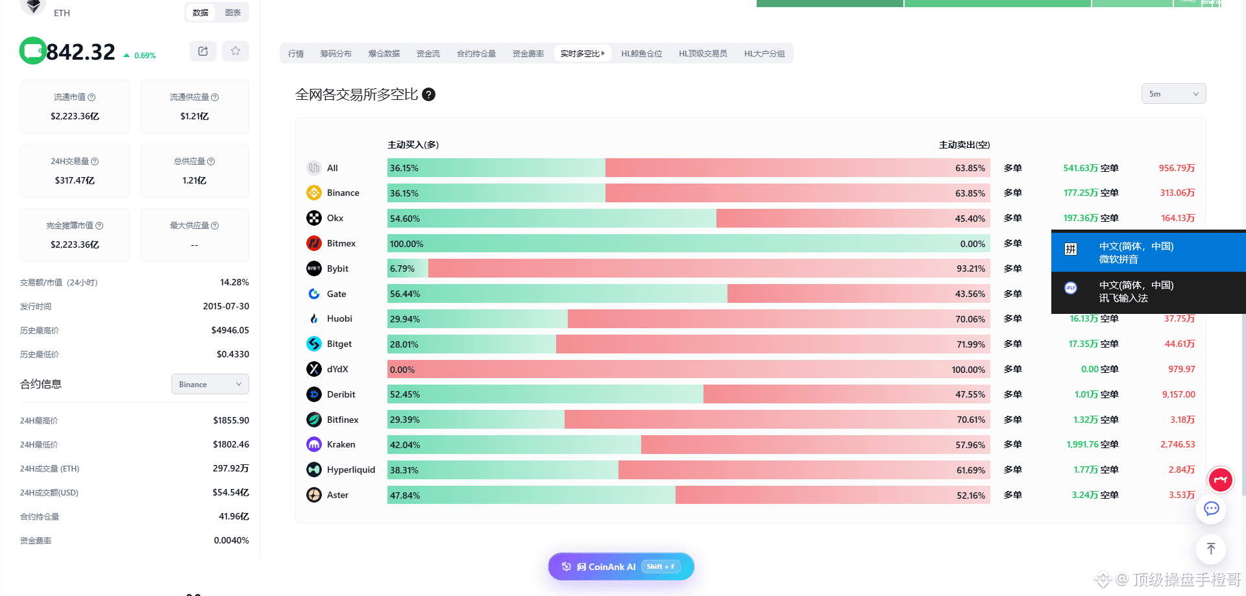
Task: Select the HL鲸鱼仓位 tab
Action: tap(642, 54)
